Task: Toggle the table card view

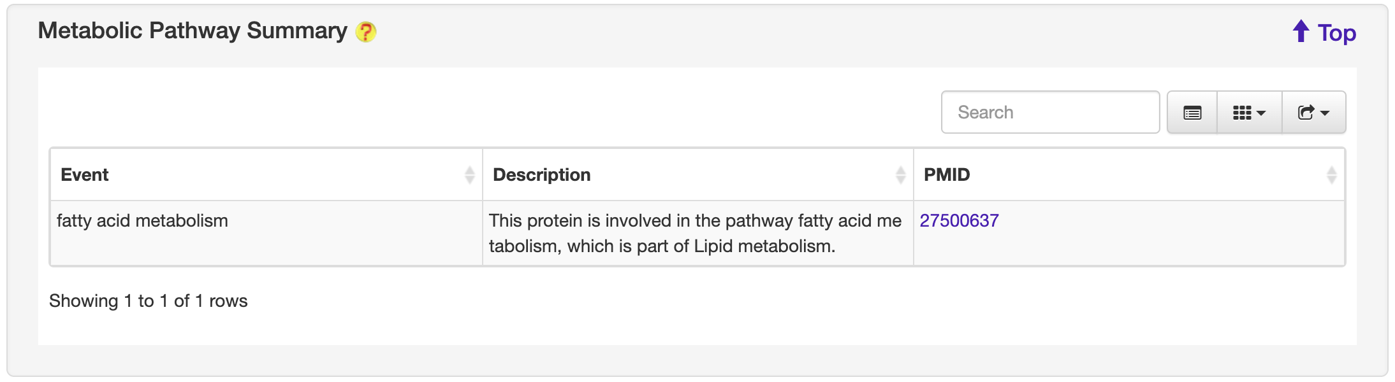Action: click(x=1192, y=113)
